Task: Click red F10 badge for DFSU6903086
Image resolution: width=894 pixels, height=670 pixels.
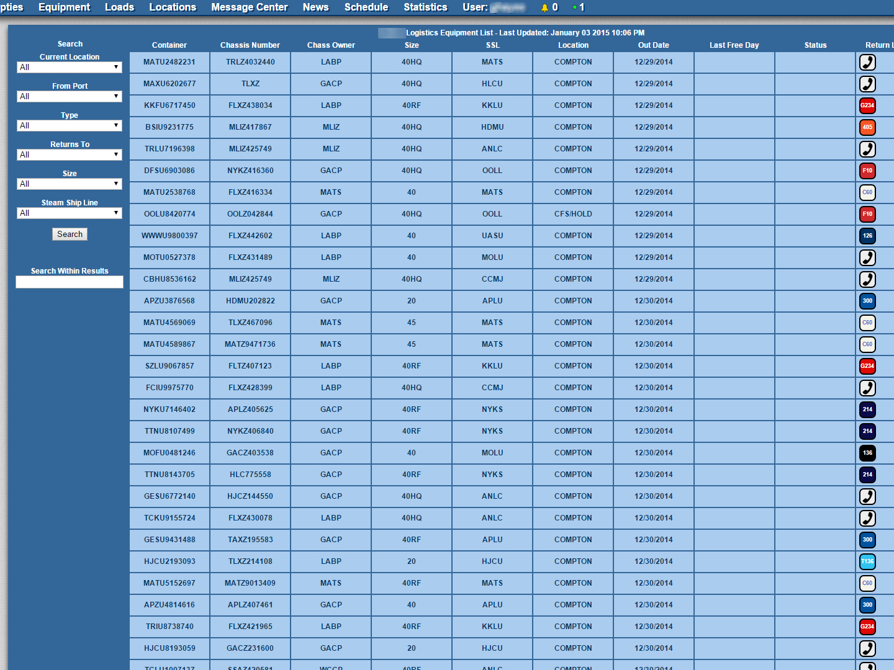Action: (x=867, y=171)
